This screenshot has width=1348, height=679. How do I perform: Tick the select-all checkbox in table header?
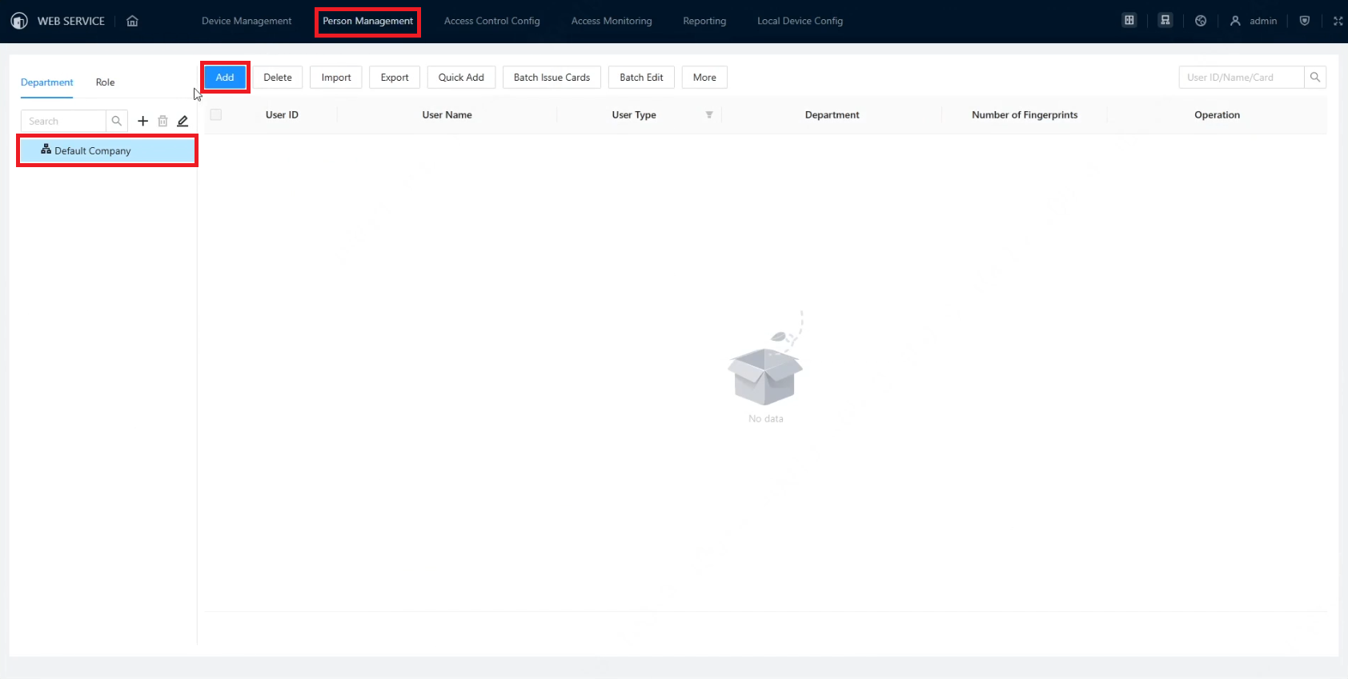point(215,114)
